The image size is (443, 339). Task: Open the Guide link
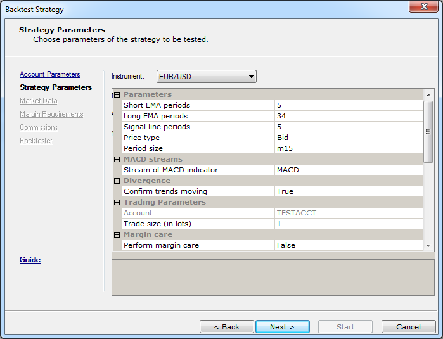click(30, 260)
